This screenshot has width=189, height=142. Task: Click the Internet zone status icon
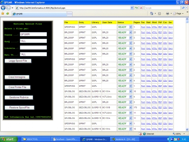click(x=144, y=134)
